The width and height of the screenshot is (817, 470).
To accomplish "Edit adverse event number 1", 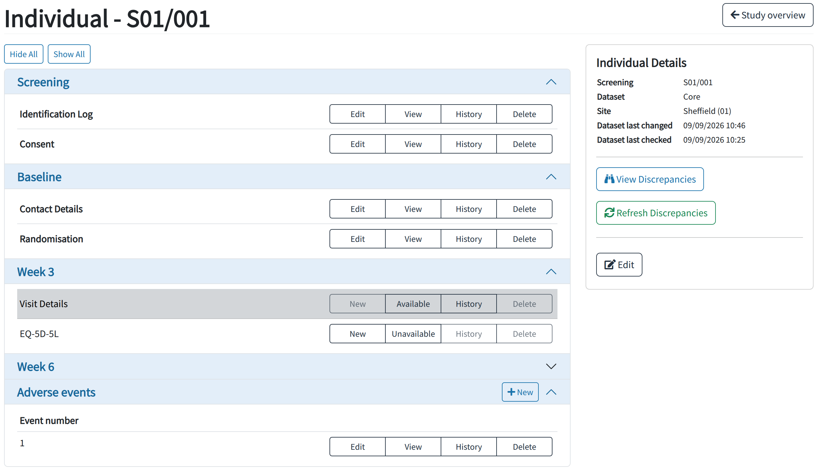I will 358,447.
